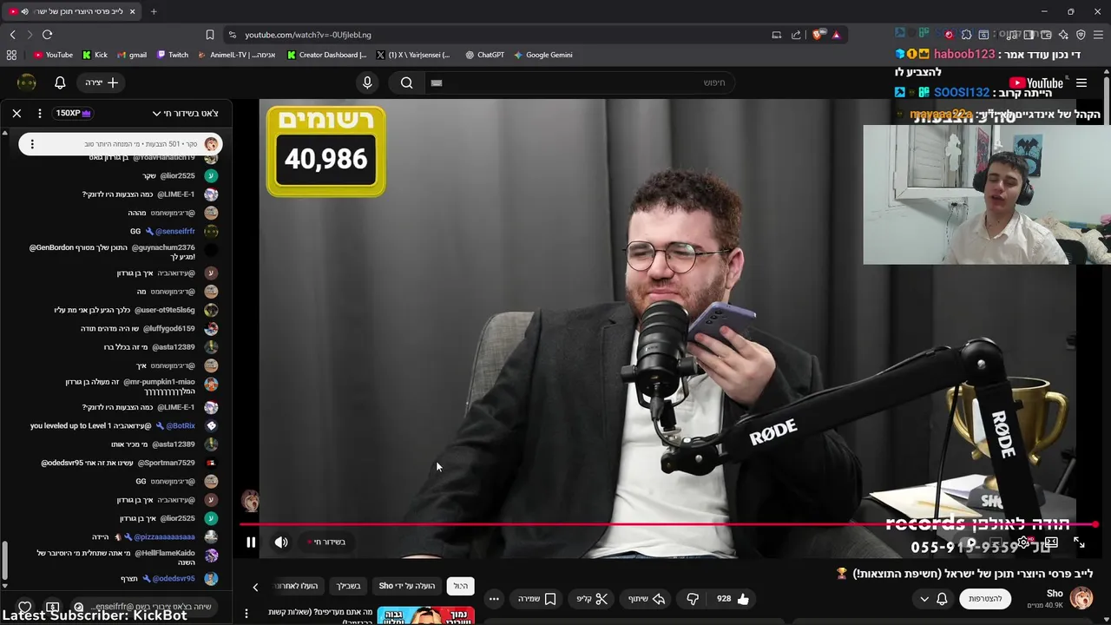Open the Kick bookmark

(95, 55)
